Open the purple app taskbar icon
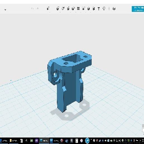The width and height of the screenshot is (144, 144). (37, 141)
